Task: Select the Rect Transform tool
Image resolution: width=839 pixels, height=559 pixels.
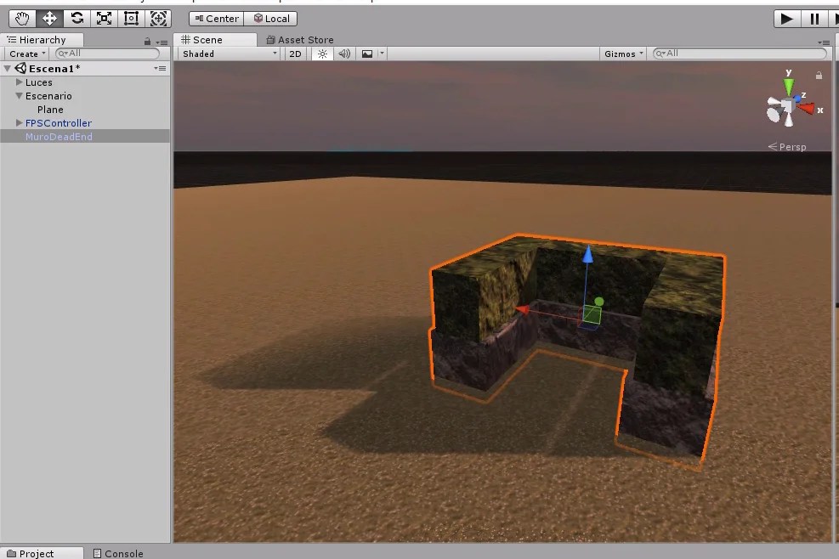Action: pyautogui.click(x=132, y=18)
